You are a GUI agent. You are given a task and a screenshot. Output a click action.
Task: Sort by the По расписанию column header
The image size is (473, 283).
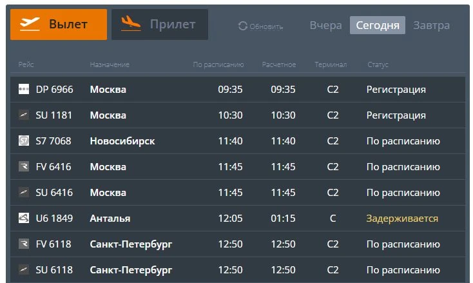(218, 64)
